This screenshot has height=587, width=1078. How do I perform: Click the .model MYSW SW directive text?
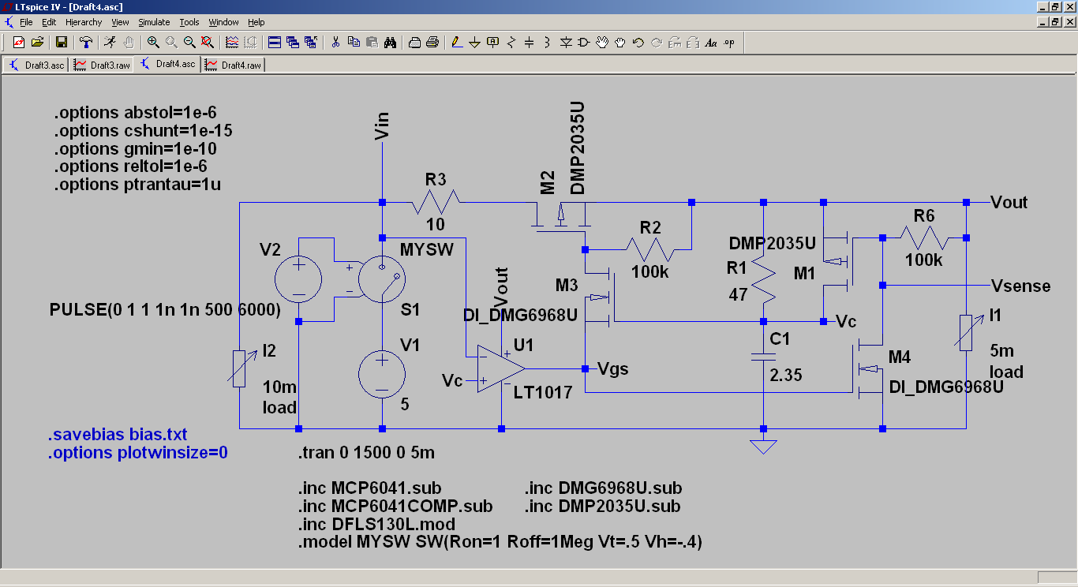(x=500, y=542)
